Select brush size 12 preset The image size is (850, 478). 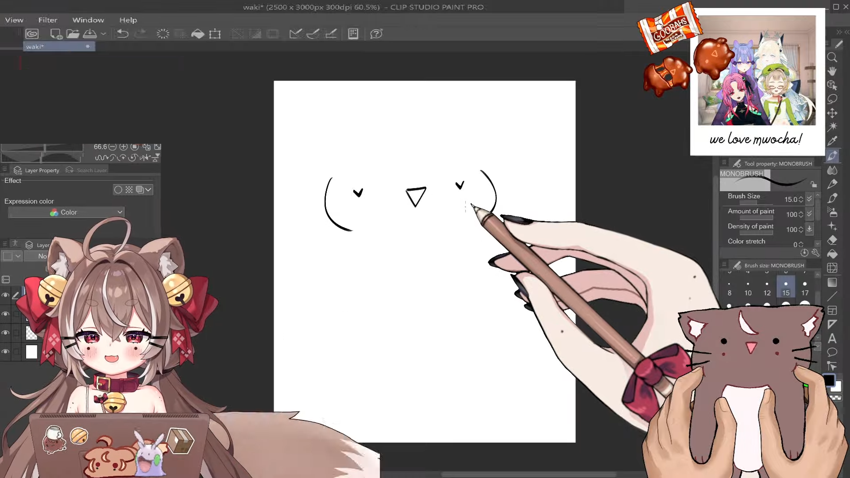[x=767, y=288]
